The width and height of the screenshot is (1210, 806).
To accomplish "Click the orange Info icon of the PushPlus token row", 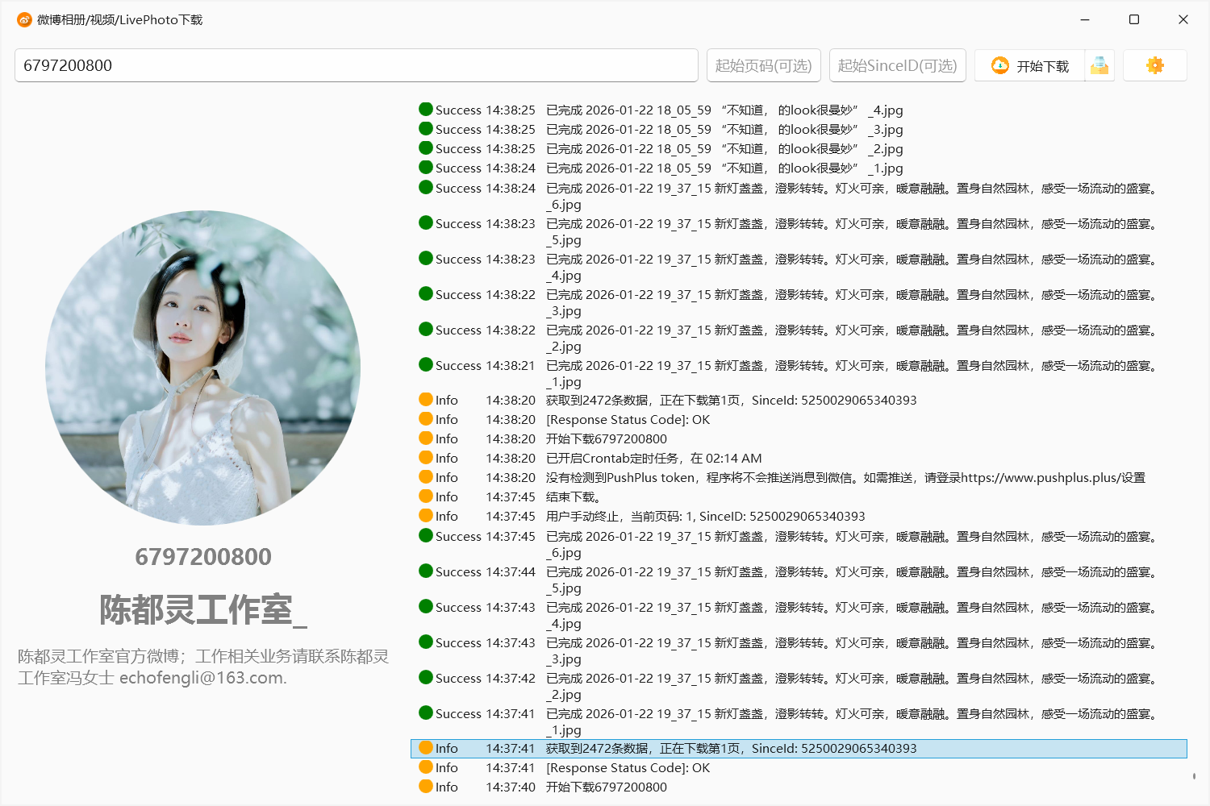I will pos(426,476).
